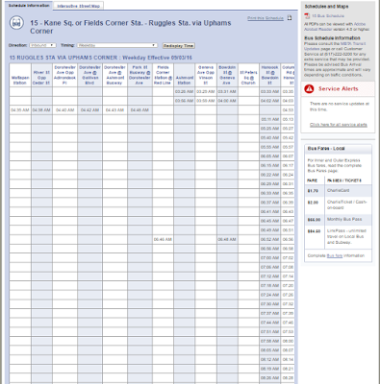Screen dimensions: 380x384
Task: Open the PDF icon for 15 Bus Schedule
Action: point(307,15)
